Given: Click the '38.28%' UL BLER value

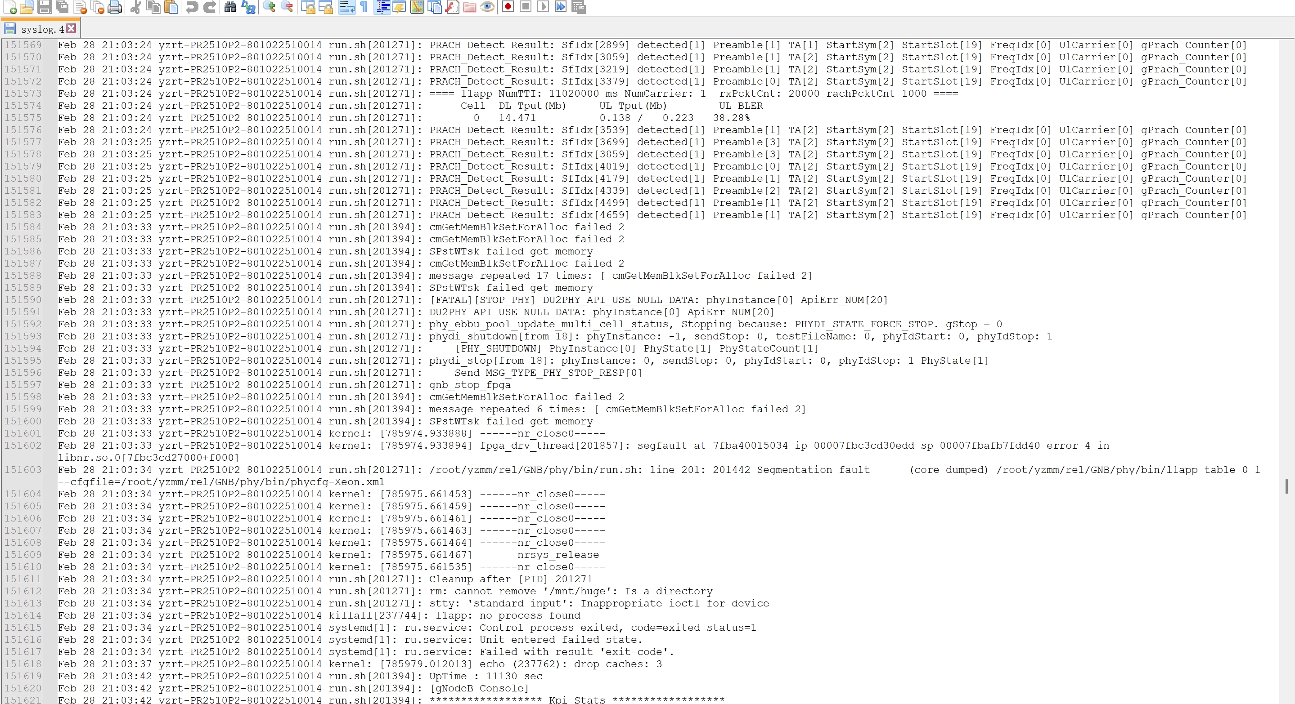Looking at the screenshot, I should coord(732,117).
